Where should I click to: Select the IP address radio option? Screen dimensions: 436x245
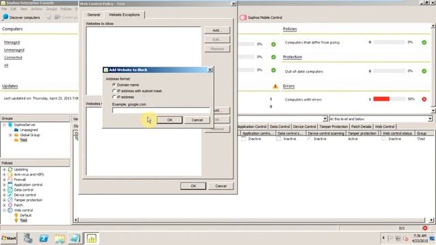coord(114,97)
